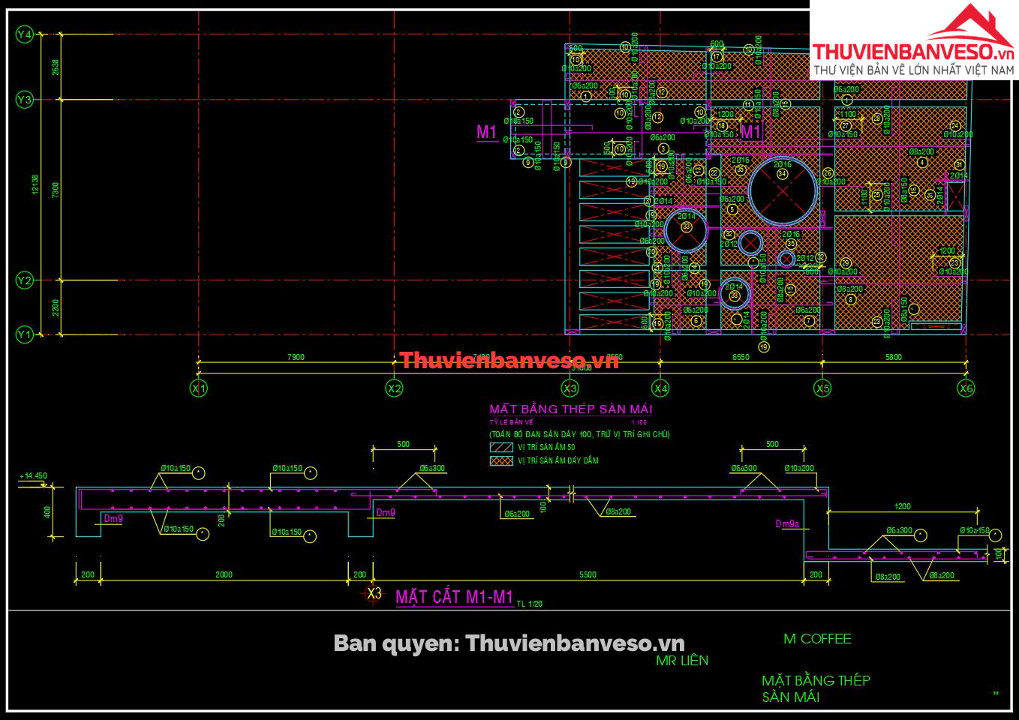Click the legend swatch for SÀN ÂM ĐÁY DẦM
This screenshot has height=720, width=1019.
[500, 460]
